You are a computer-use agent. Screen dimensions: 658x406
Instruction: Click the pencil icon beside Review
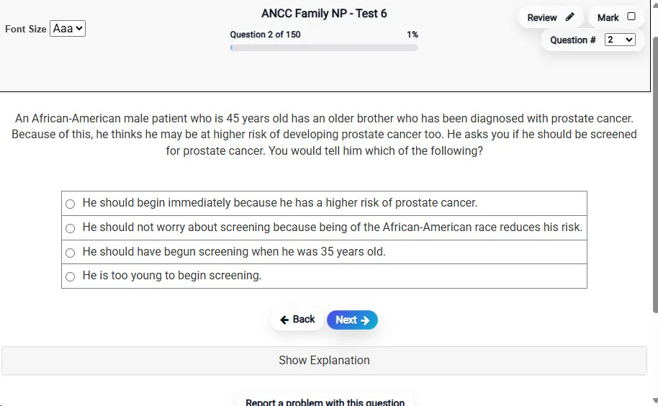570,17
